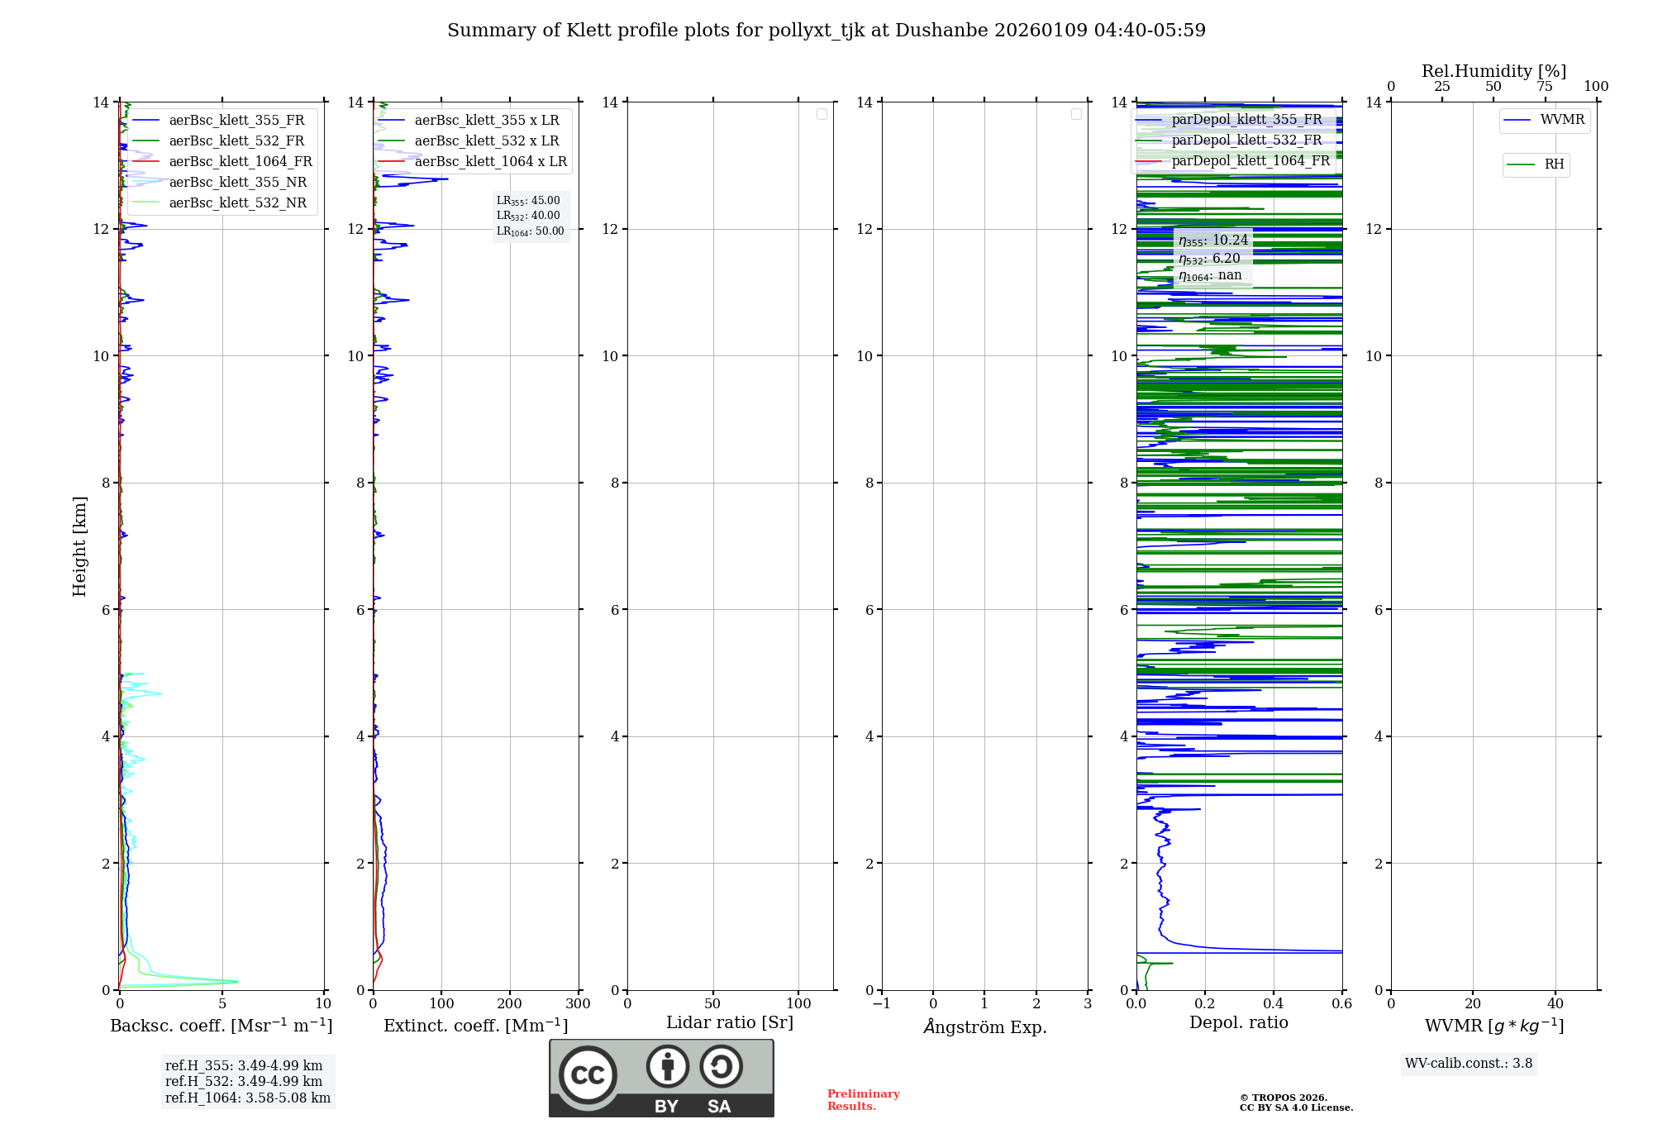The height and width of the screenshot is (1124, 1653).
Task: Click the aerBsc_klett_1064_FR legend entry
Action: point(240,162)
